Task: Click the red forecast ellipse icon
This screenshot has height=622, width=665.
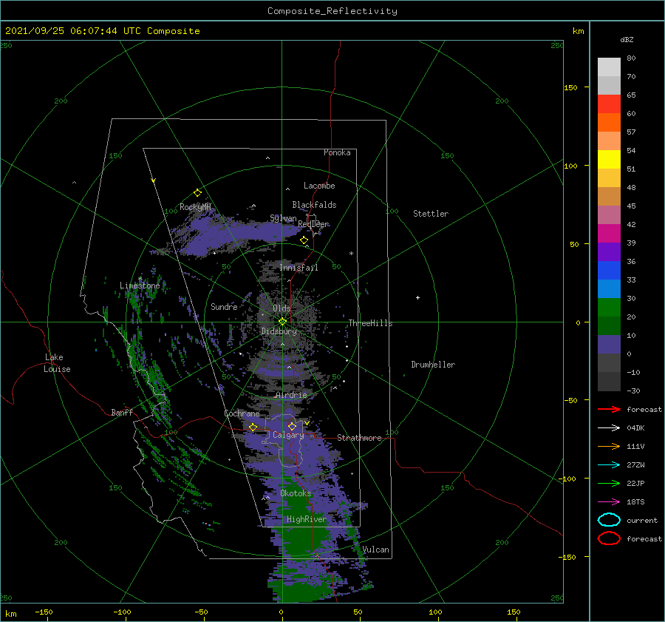Action: coord(609,538)
